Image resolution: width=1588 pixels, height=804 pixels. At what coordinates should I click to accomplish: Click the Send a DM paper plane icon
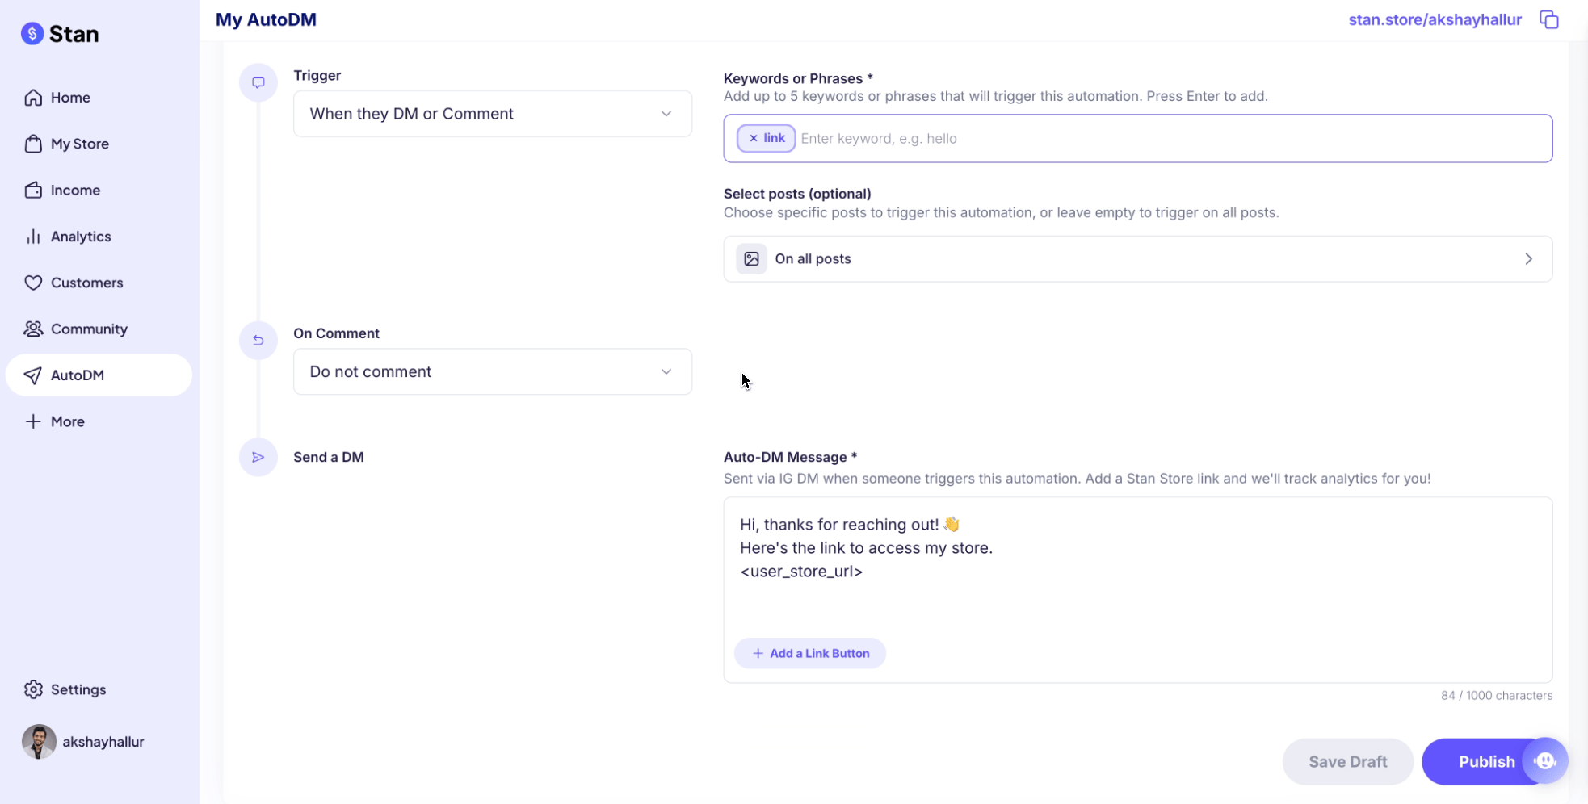[x=258, y=457]
